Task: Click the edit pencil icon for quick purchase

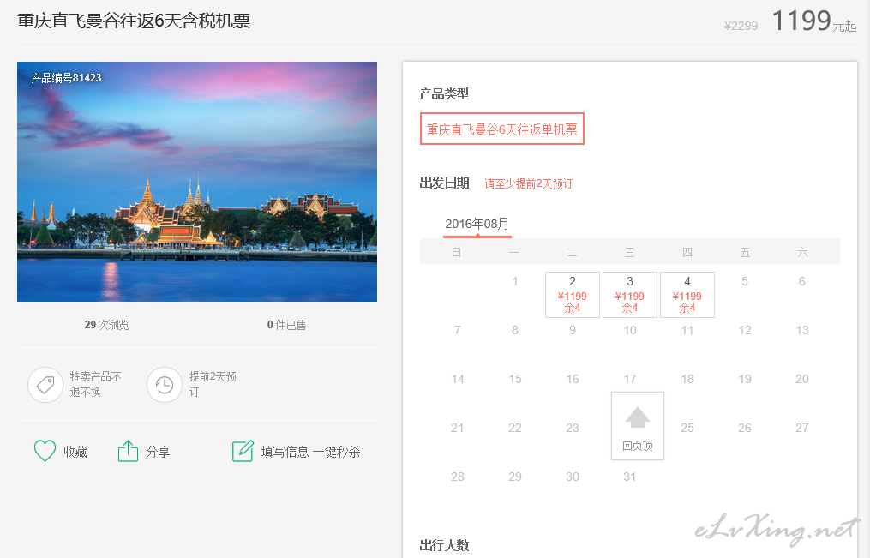Action: 243,451
